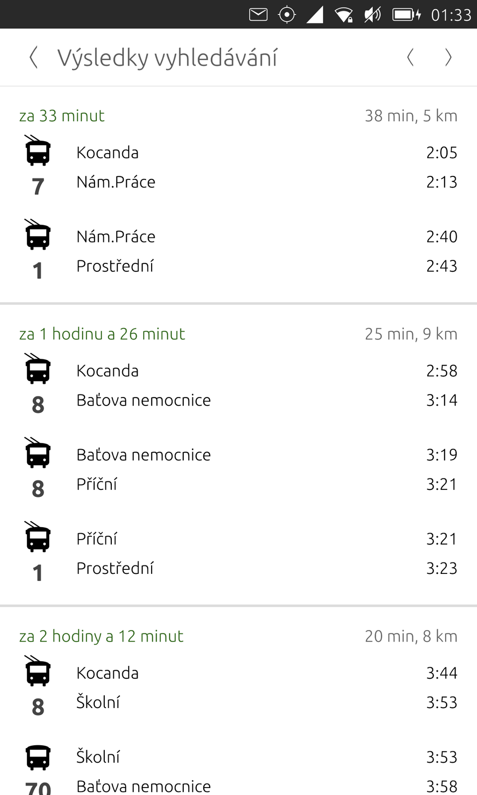Open the mail notification in status bar

tap(258, 15)
